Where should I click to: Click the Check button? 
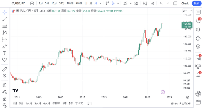tap(185, 3)
